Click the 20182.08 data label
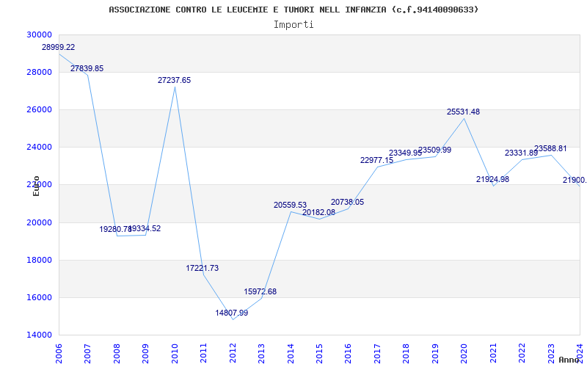The image size is (587, 367). pos(318,212)
